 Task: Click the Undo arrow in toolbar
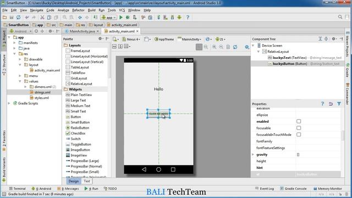[x=27, y=17]
